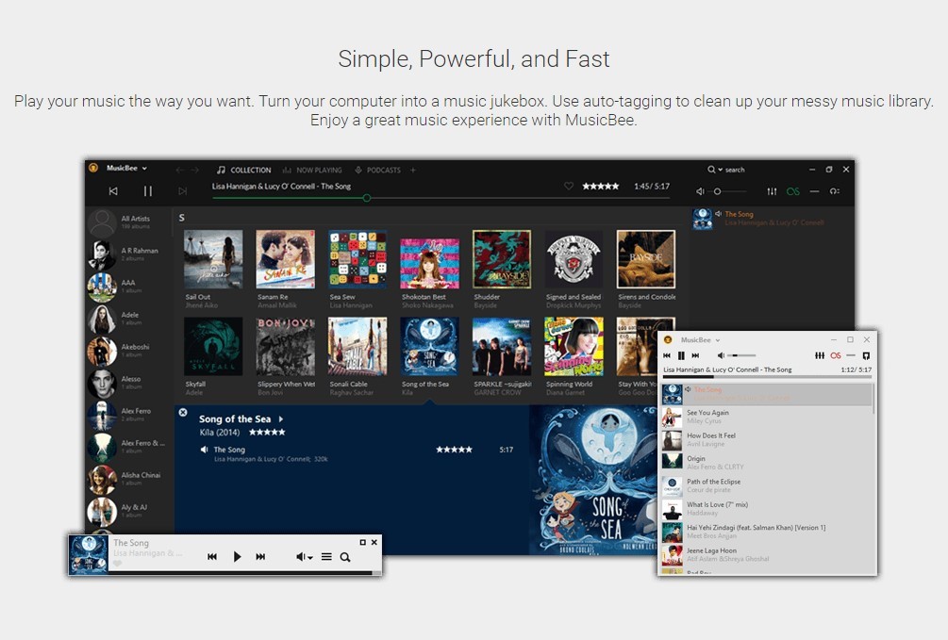Rate the Song of the Sea album stars
Screen dimensions: 948x640
[267, 432]
